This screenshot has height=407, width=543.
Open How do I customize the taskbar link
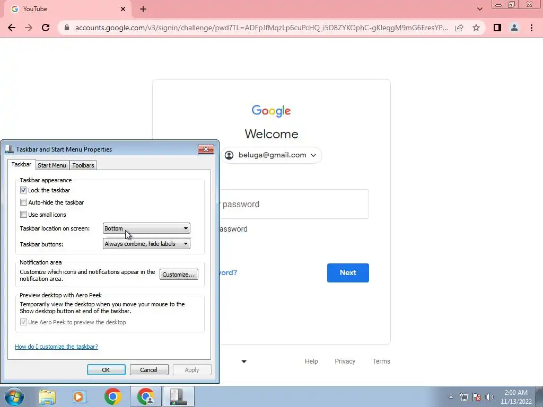coord(56,347)
